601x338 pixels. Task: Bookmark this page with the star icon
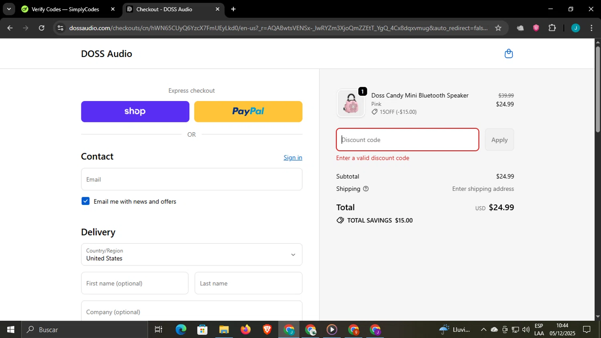(x=498, y=28)
